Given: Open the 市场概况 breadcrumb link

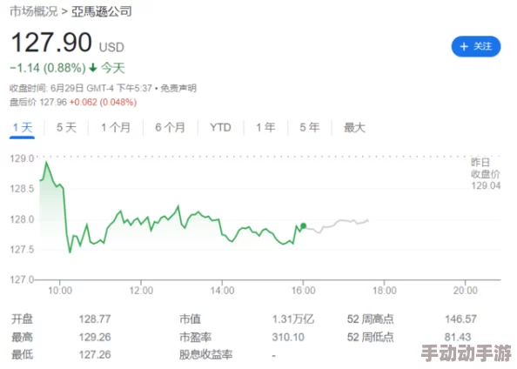Looking at the screenshot, I should tap(34, 11).
